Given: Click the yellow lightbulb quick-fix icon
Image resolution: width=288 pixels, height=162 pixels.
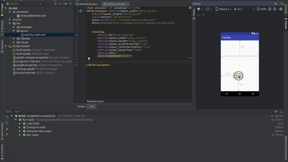Looking at the screenshot, I should (x=89, y=59).
